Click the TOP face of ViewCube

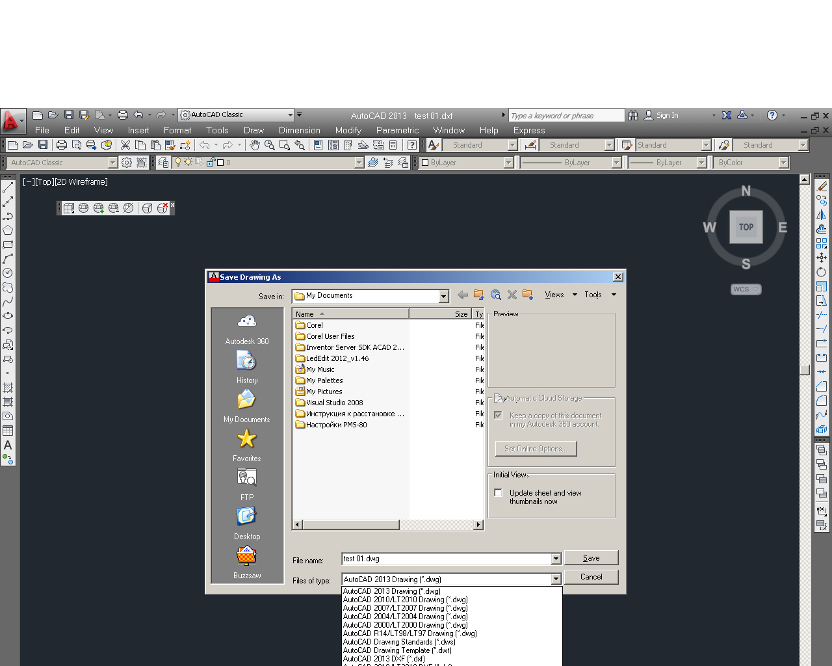[746, 227]
